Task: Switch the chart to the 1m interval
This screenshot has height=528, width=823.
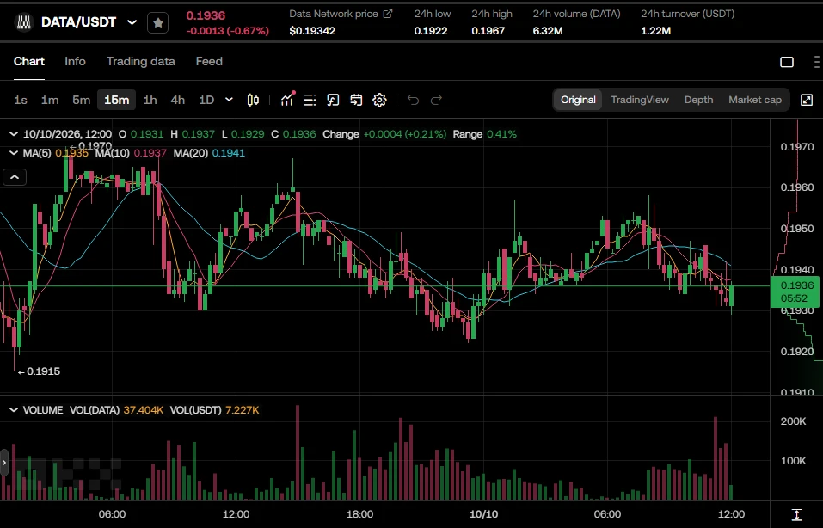Action: pos(50,100)
